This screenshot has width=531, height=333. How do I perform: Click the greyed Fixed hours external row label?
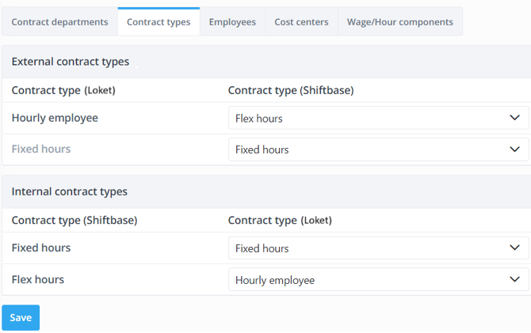point(41,149)
